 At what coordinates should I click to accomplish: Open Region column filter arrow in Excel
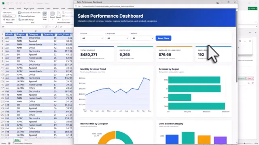tap(27, 35)
